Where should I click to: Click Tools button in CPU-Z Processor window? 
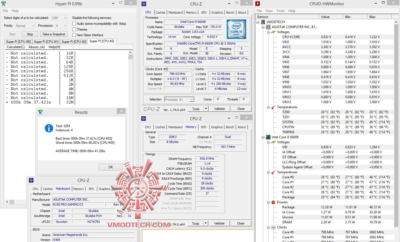point(196,109)
